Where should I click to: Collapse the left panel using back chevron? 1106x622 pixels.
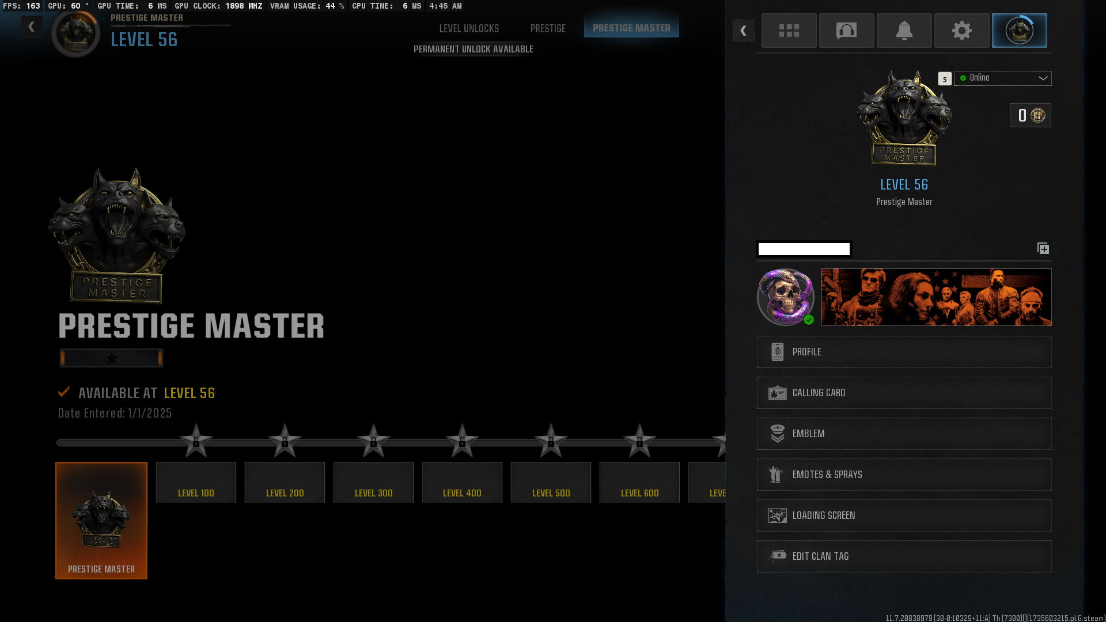32,26
